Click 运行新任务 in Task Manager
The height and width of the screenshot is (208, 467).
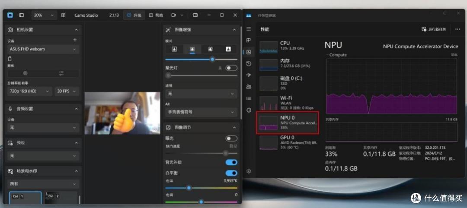(x=434, y=29)
